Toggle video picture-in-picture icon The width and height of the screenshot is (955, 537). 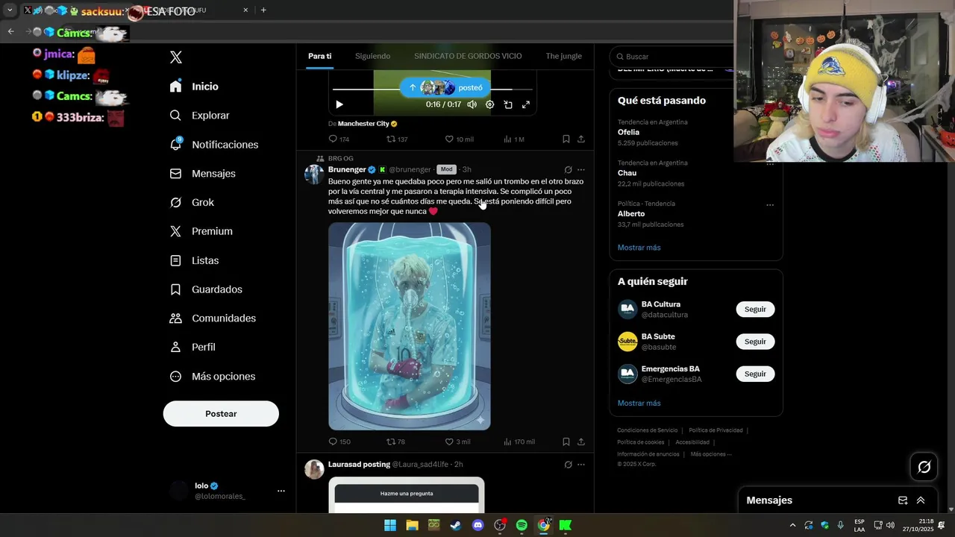click(507, 104)
